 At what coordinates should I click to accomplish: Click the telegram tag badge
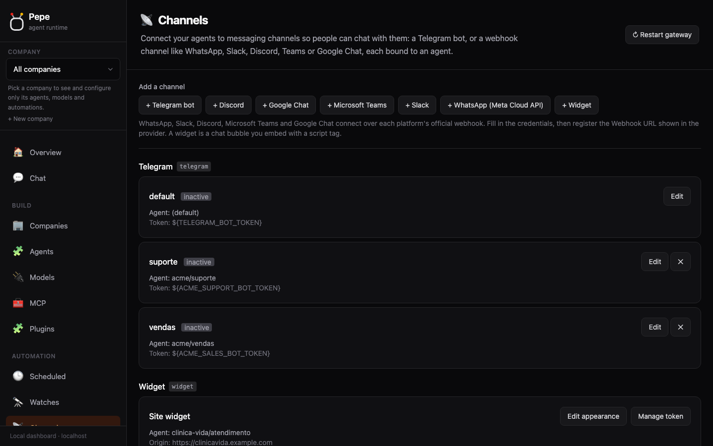pos(194,167)
